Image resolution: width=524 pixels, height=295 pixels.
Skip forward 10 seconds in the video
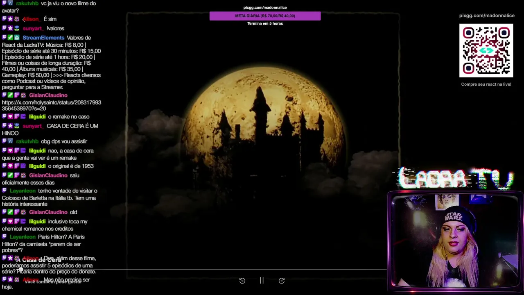tap(282, 281)
